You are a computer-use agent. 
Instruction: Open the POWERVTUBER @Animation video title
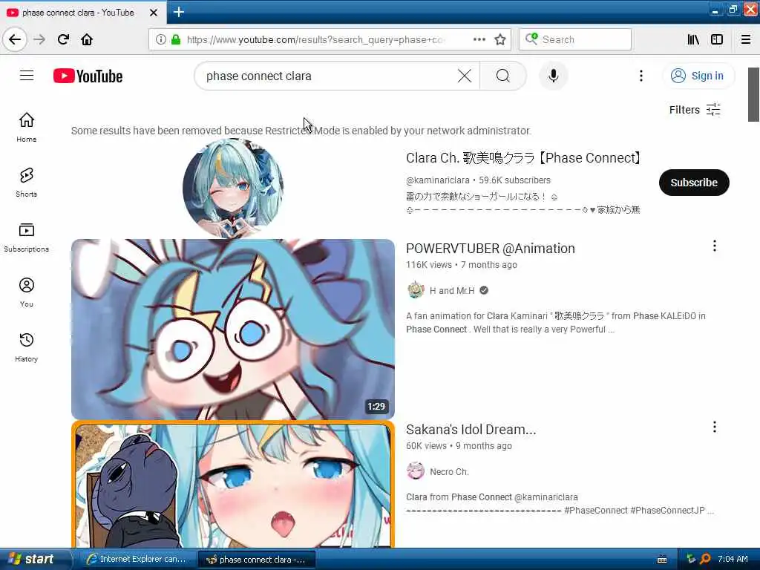pyautogui.click(x=491, y=248)
